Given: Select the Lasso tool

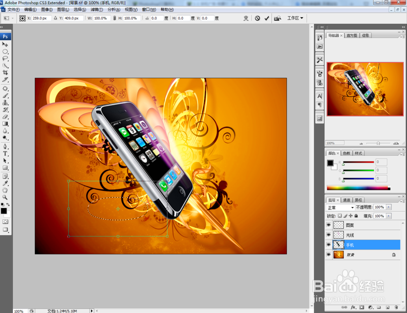Looking at the screenshot, I should coord(5,59).
